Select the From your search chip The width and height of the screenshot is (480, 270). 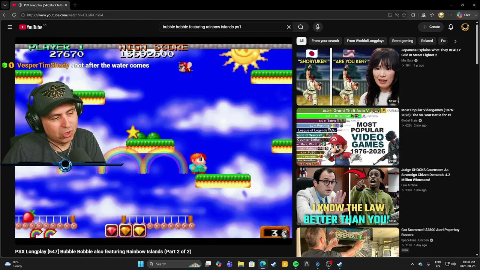click(x=325, y=41)
